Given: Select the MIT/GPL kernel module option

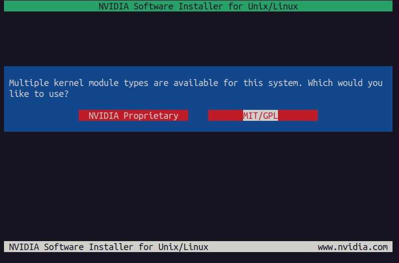Looking at the screenshot, I should pyautogui.click(x=263, y=115).
